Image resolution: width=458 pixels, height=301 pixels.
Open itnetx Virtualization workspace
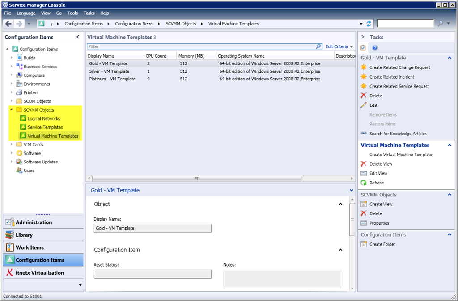[39, 272]
